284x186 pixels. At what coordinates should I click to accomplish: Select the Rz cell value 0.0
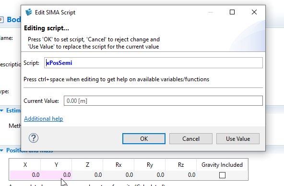click(x=181, y=175)
